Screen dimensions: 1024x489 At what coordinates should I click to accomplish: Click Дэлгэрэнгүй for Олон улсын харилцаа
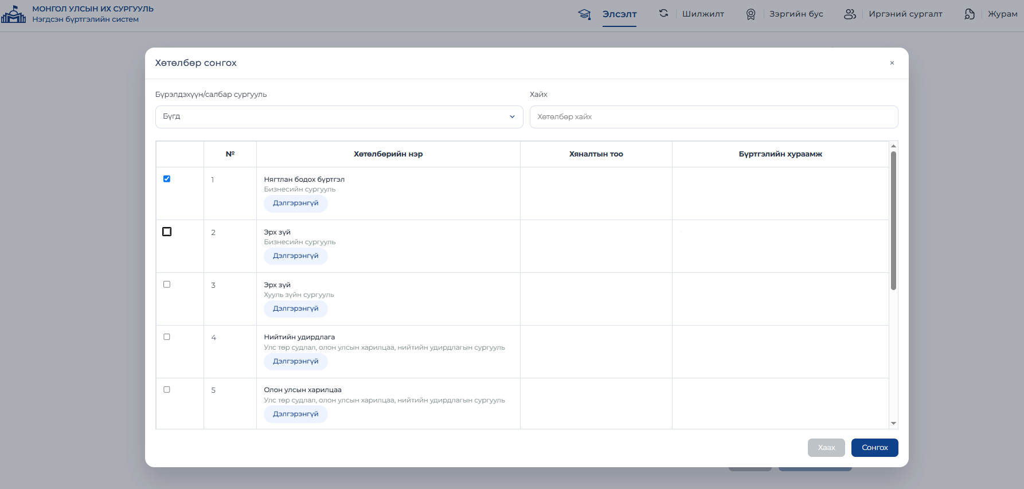[x=296, y=414]
